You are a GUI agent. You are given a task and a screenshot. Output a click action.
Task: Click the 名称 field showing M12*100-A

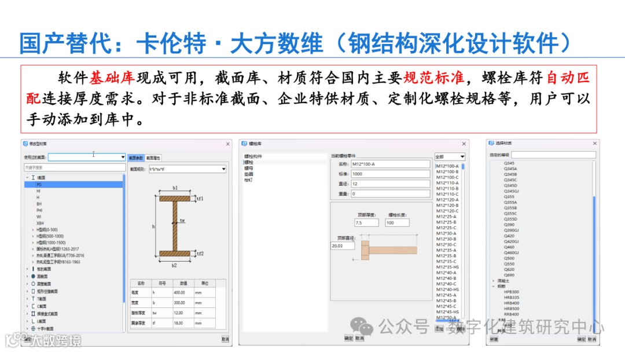pyautogui.click(x=390, y=164)
